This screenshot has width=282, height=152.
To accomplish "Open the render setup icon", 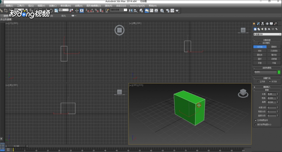I will (x=168, y=10).
